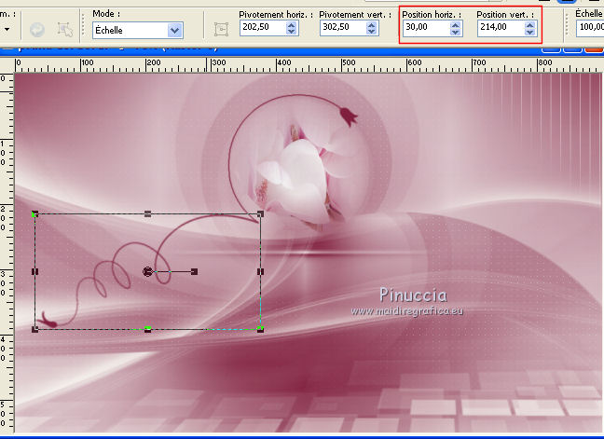Click the top-left selection corner handle
Viewport: 604px width, 439px height.
[34, 213]
